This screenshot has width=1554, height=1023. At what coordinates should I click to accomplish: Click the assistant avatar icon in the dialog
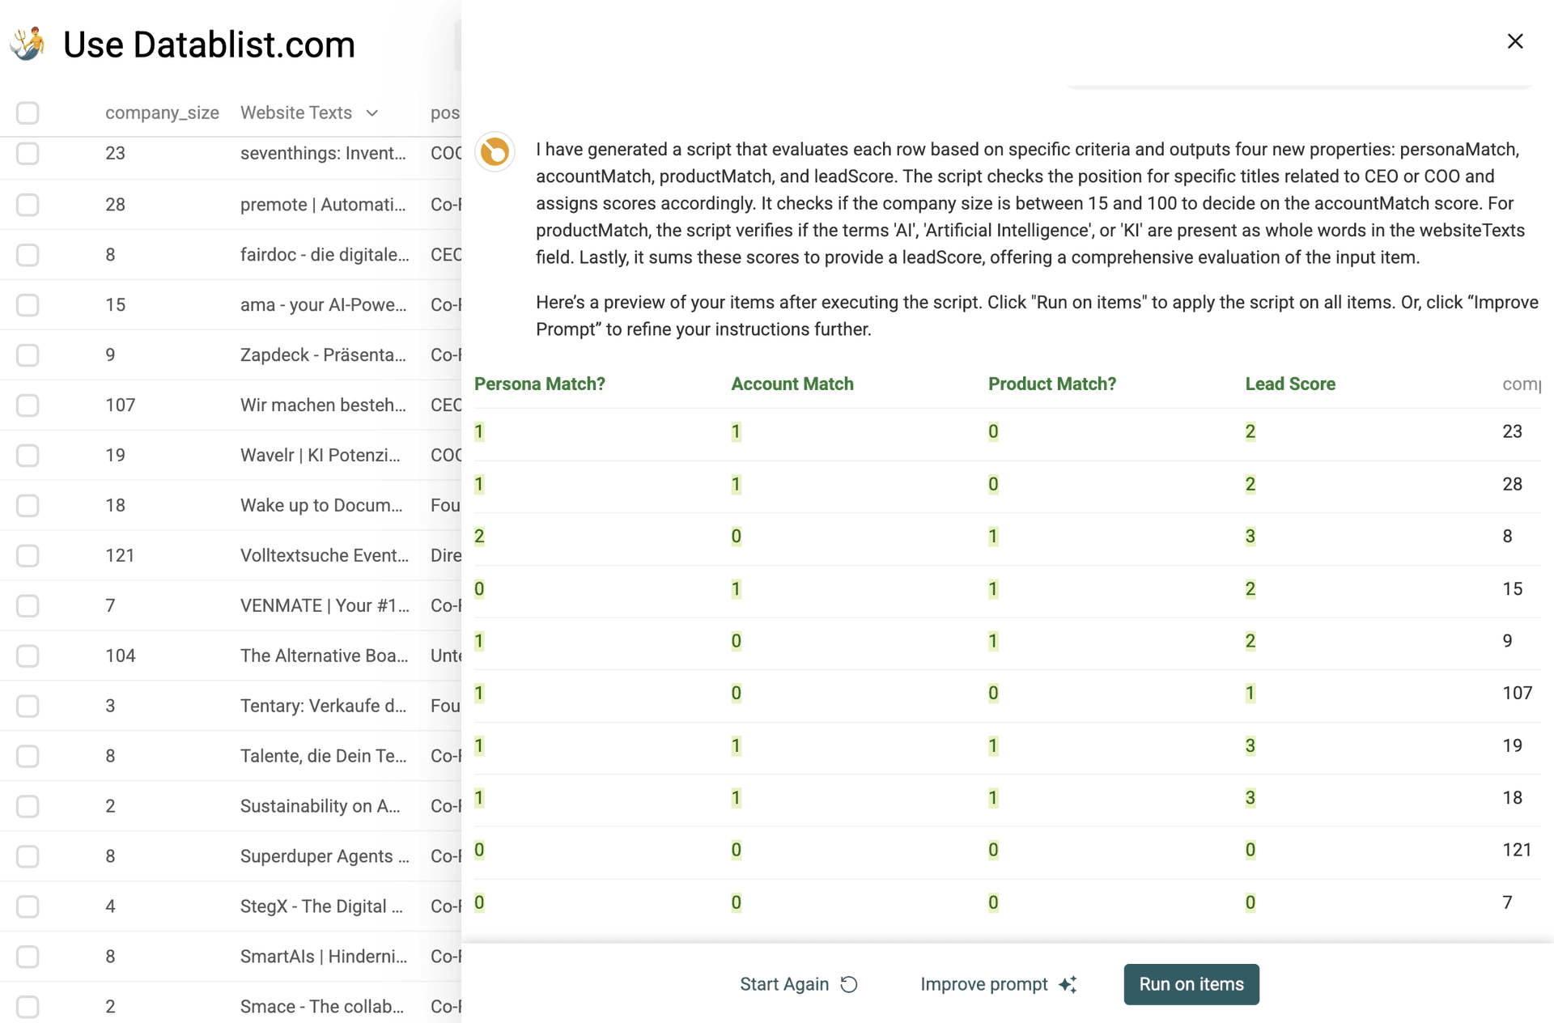(495, 152)
